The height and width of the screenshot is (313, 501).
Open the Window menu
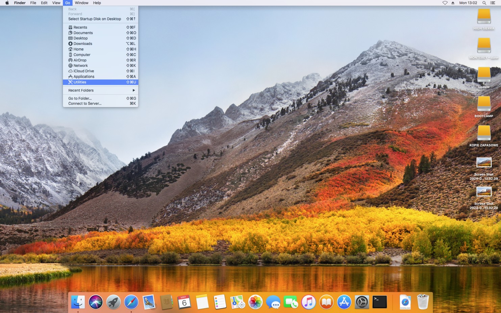(x=81, y=3)
